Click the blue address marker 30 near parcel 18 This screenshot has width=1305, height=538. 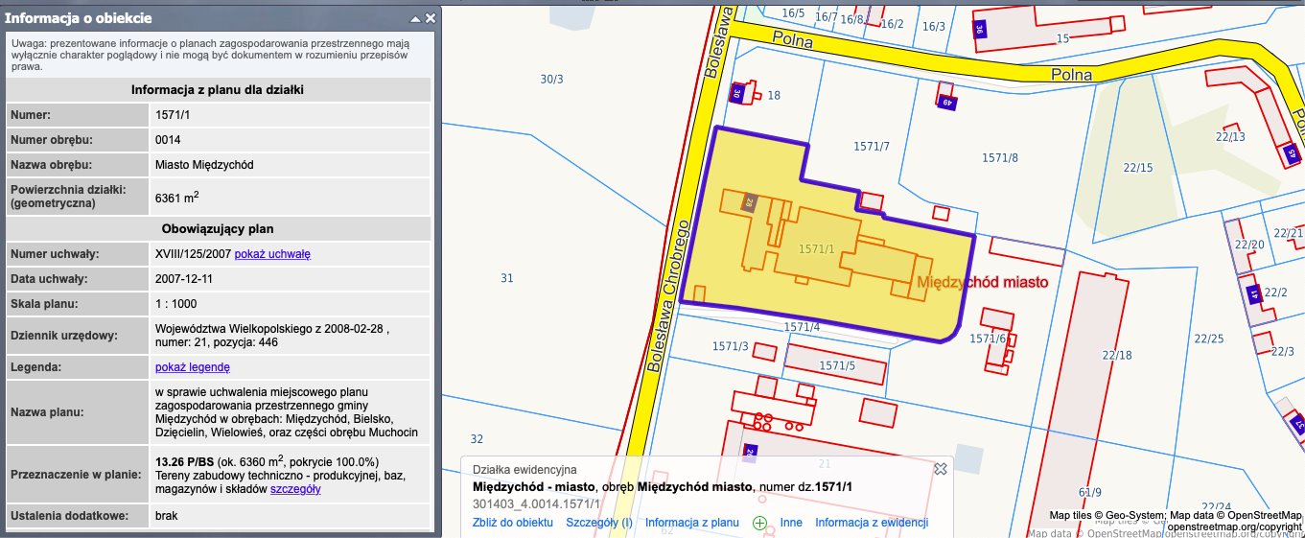(738, 93)
